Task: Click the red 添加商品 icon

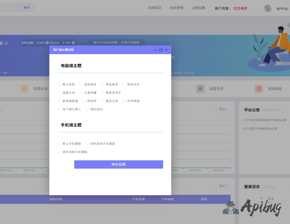Action: pos(259,89)
